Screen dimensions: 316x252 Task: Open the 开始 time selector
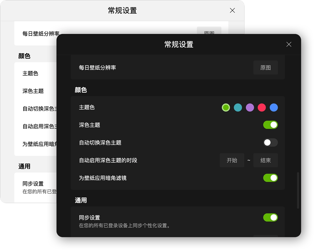click(x=232, y=160)
